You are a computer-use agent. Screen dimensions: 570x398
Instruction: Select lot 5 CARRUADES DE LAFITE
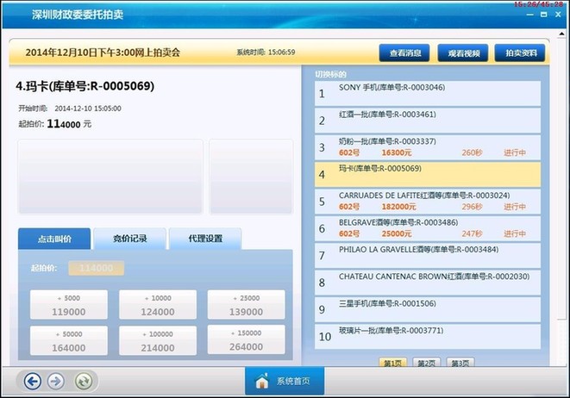click(429, 202)
